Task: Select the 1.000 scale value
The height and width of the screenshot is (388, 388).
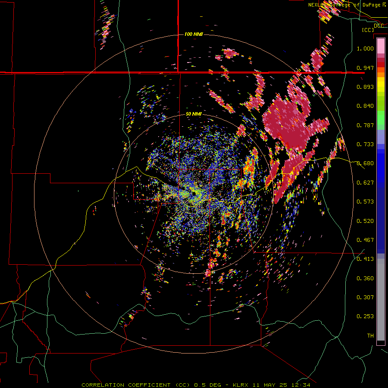Action: coord(365,48)
